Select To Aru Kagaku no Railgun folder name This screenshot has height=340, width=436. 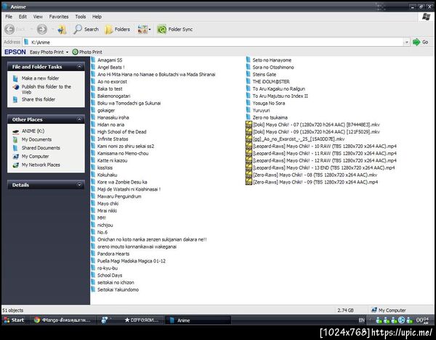coord(278,88)
